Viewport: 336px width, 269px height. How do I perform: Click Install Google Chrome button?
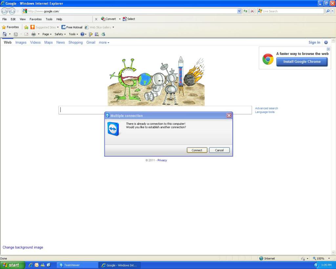[302, 62]
